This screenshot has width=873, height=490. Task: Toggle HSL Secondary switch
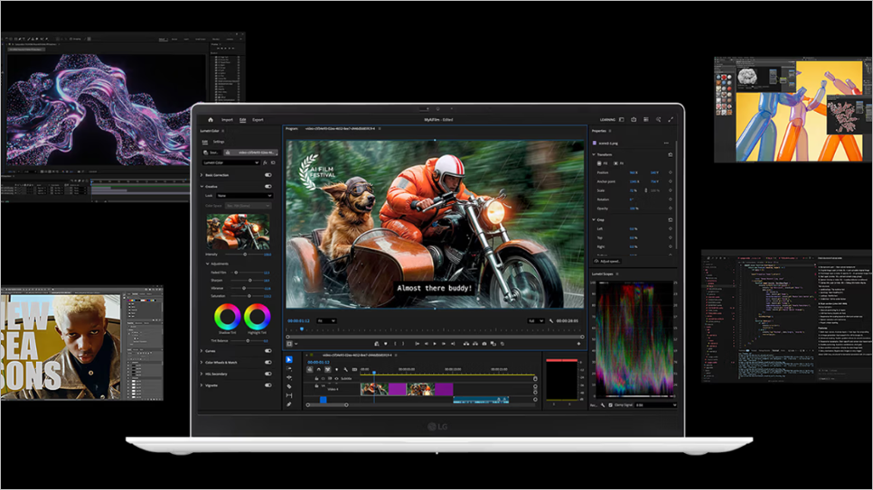click(x=268, y=374)
